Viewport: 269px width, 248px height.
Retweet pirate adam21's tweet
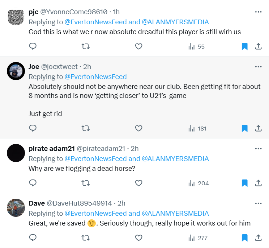(x=86, y=183)
